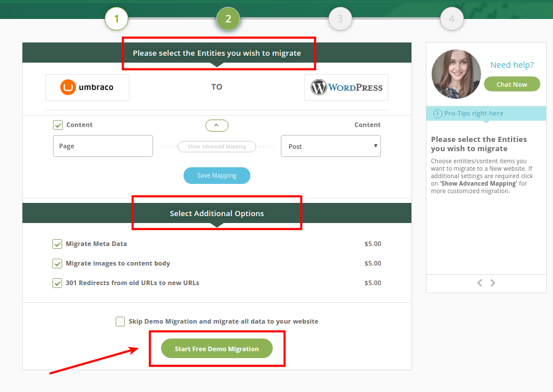Click the Need help? link
Screen dimensions: 553x392
(x=512, y=65)
